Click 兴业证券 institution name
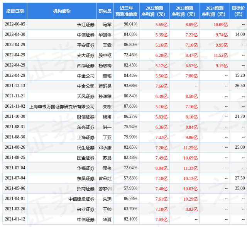 pyautogui.click(x=86, y=209)
